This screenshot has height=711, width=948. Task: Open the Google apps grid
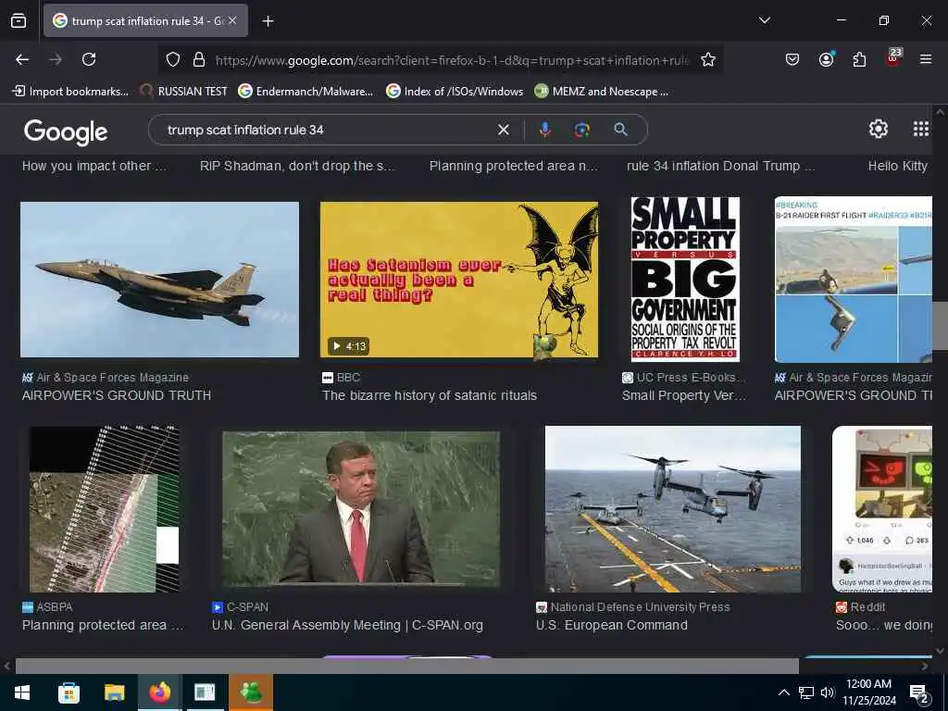pos(921,129)
